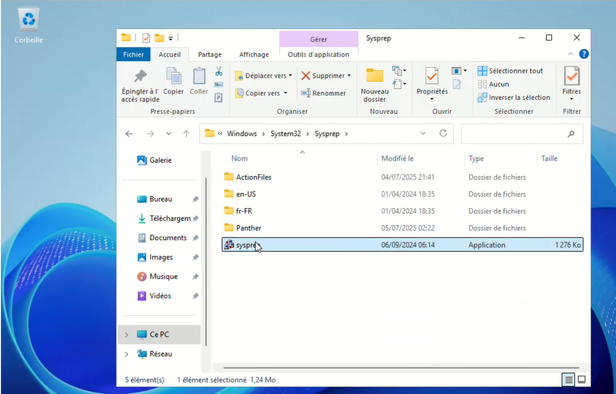Switch to details view layout
The height and width of the screenshot is (394, 616).
coord(569,379)
